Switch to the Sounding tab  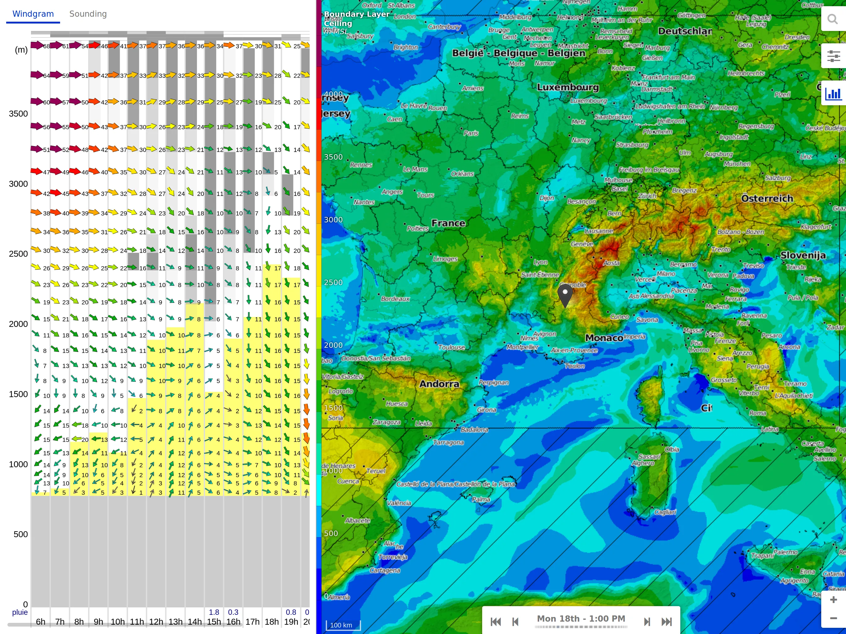click(88, 14)
